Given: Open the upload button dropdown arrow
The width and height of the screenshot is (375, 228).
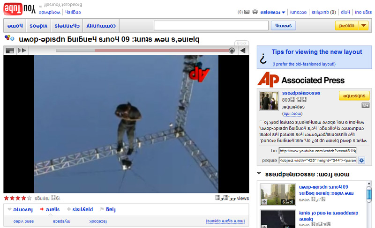Looking at the screenshot, I should 363,25.
